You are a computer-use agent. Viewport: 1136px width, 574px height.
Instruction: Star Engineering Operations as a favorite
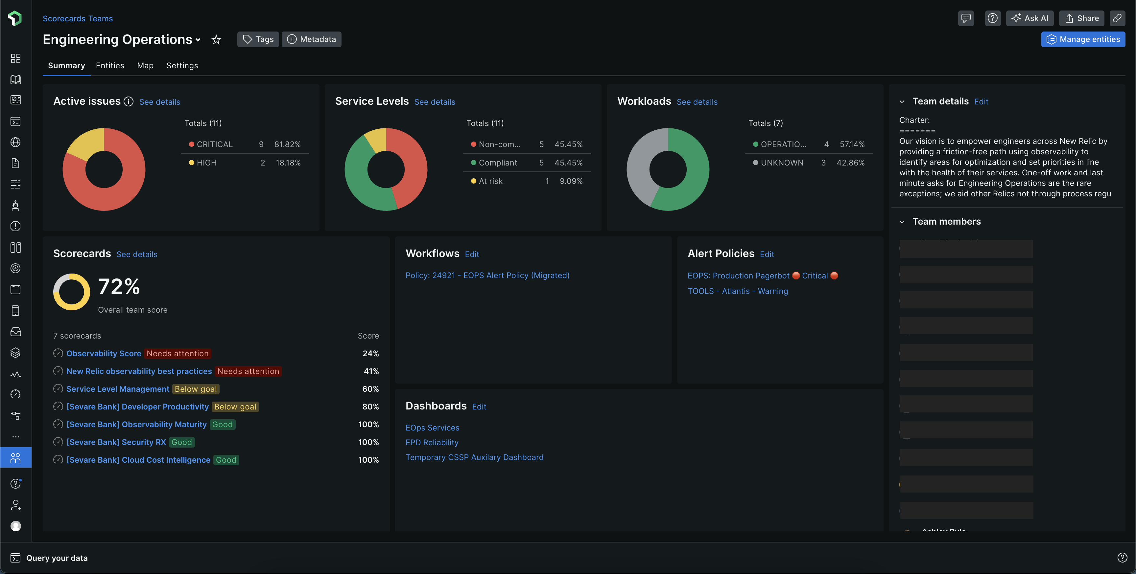point(216,40)
